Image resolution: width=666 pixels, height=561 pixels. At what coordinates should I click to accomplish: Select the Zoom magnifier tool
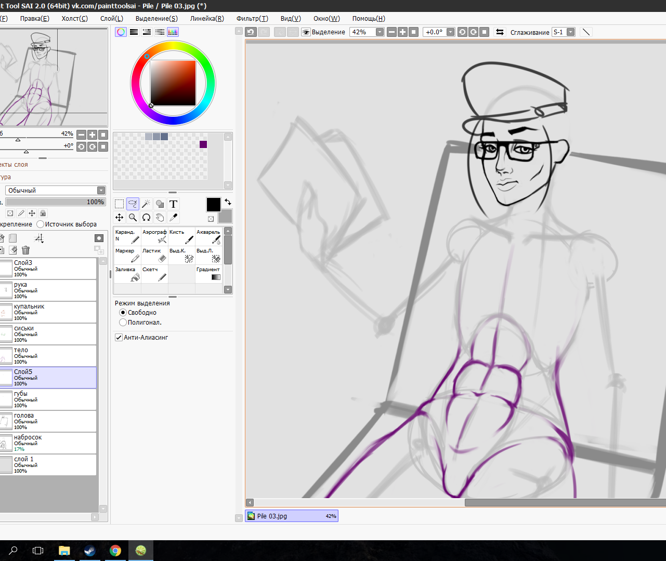(133, 218)
